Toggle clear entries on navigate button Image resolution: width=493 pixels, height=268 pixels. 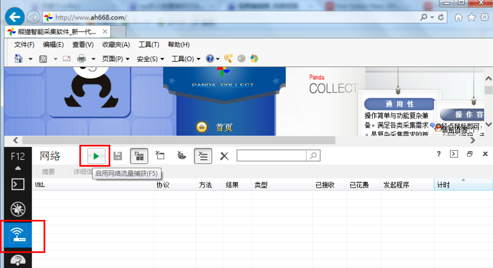tap(203, 156)
